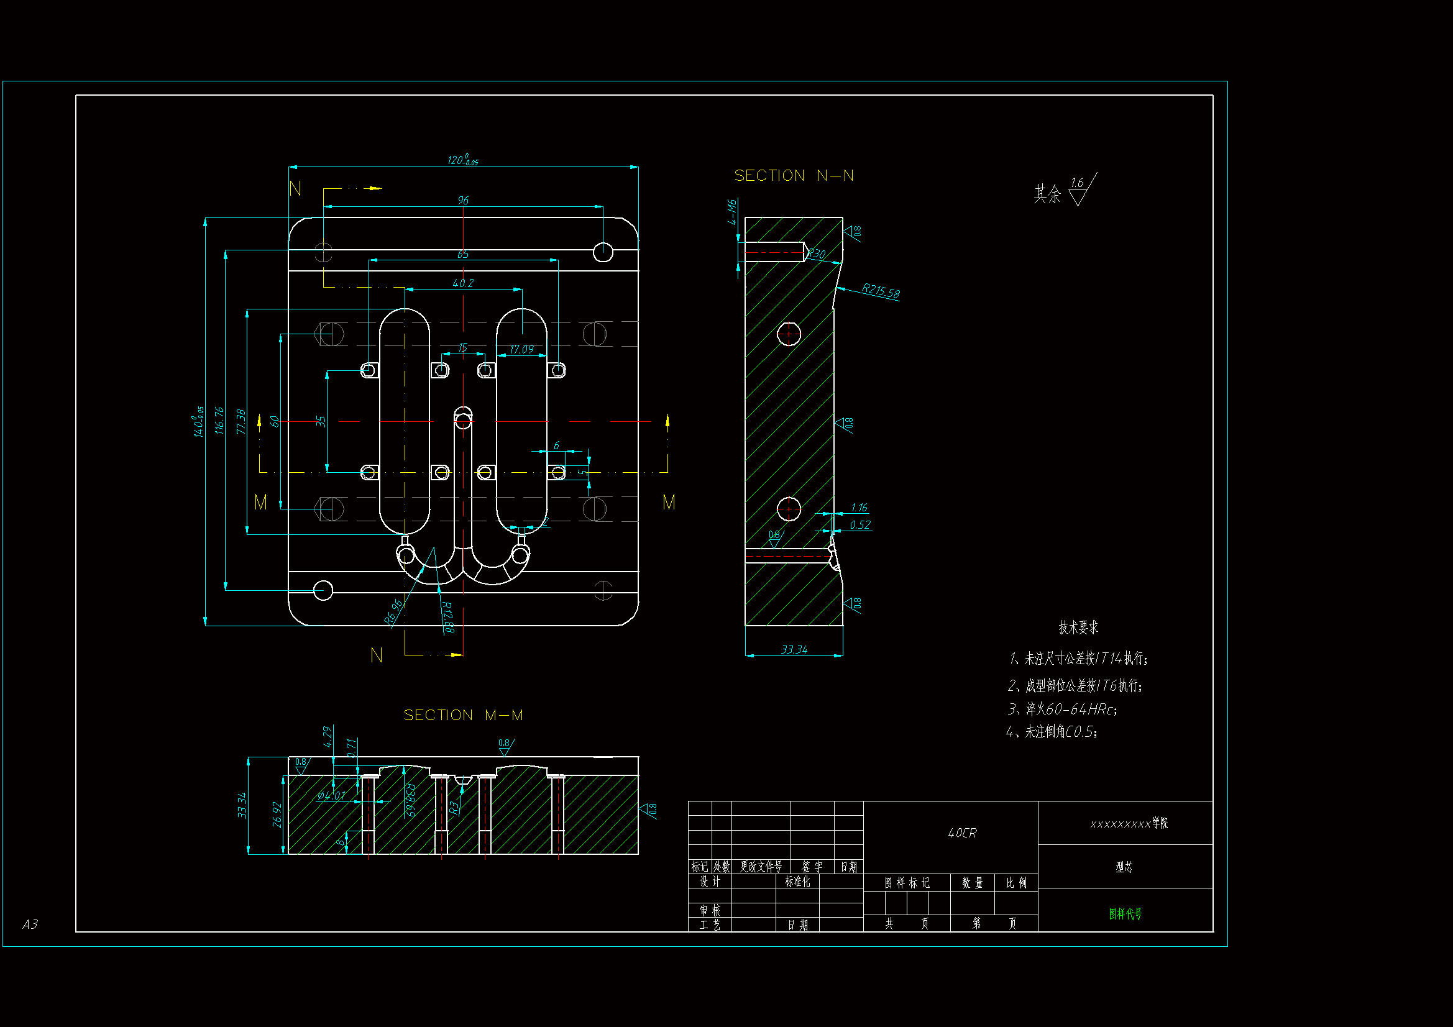Click the upper red-crossed hole in section N-N
This screenshot has width=1453, height=1027.
[x=789, y=334]
